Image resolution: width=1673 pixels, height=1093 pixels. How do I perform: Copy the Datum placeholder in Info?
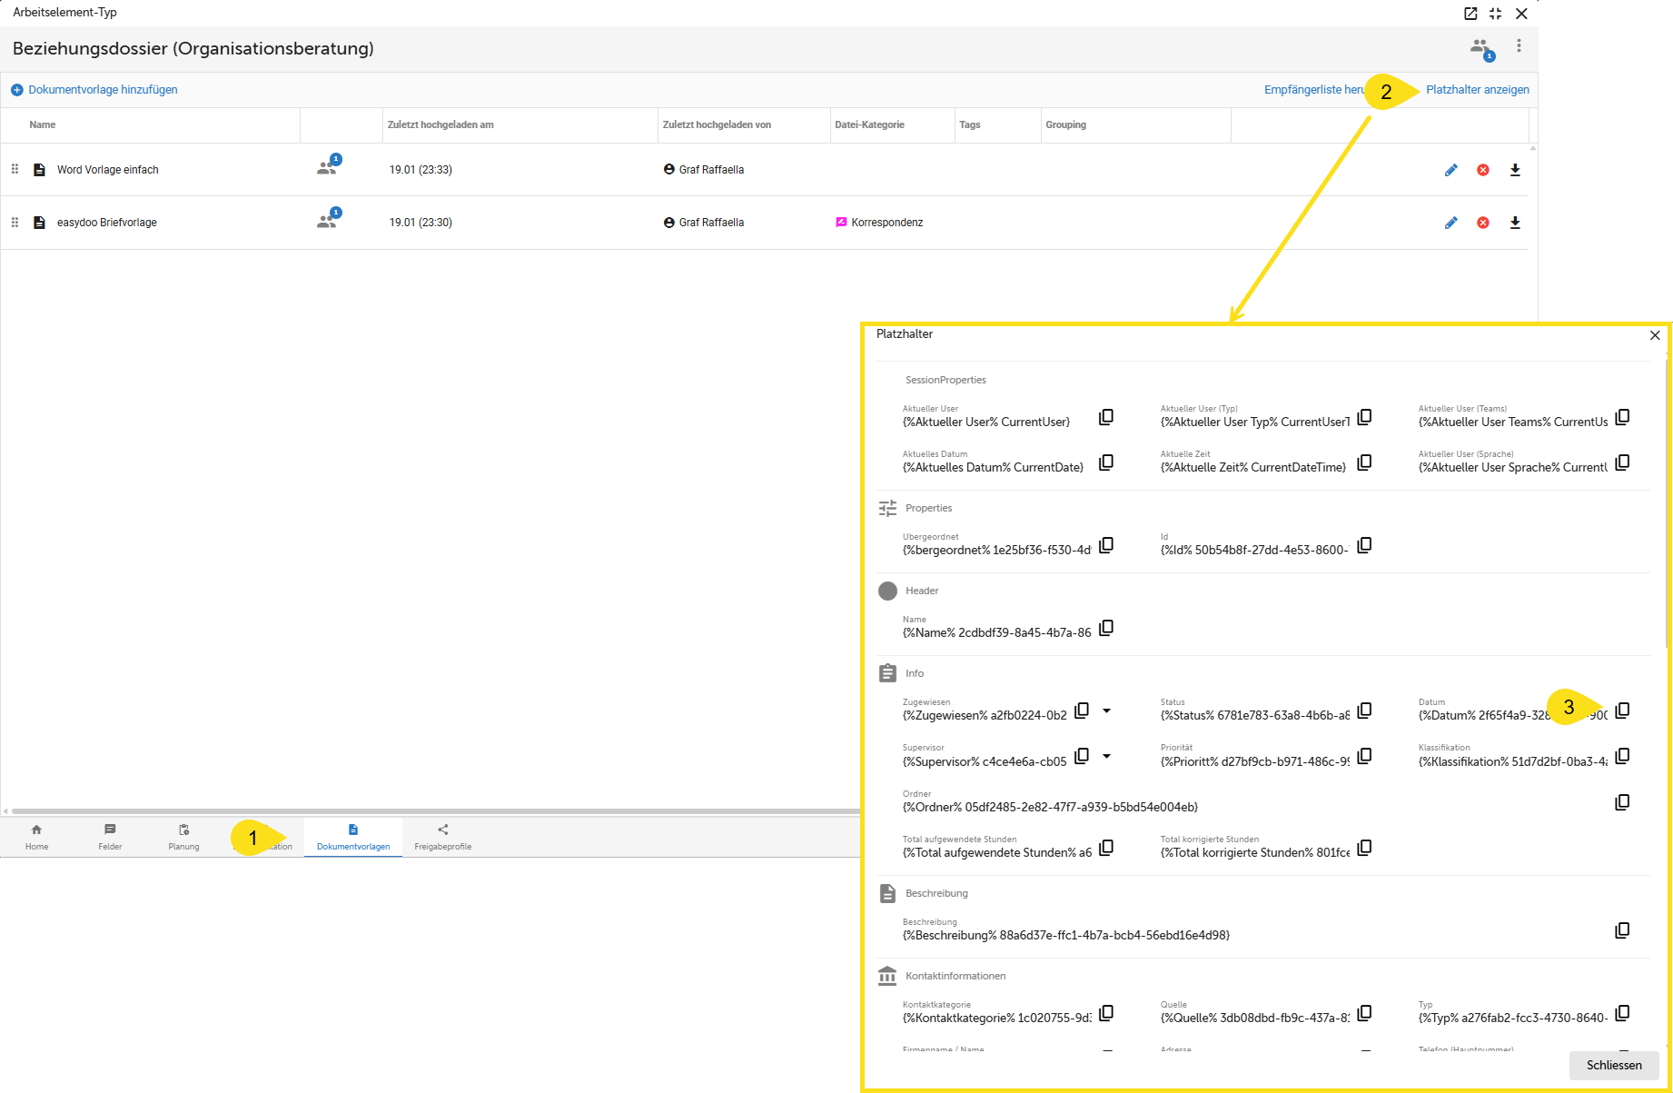[1622, 710]
